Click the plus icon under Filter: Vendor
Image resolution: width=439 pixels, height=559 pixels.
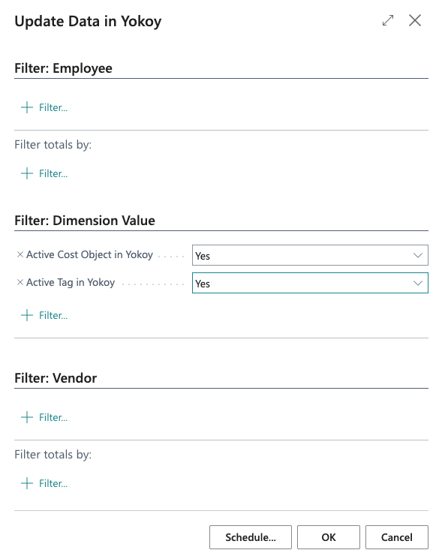point(27,417)
